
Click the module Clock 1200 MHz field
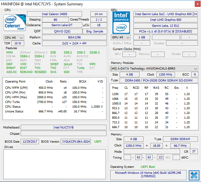(x=166, y=75)
